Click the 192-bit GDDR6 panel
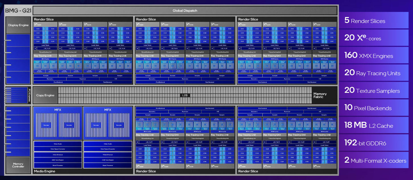The height and width of the screenshot is (180, 413). [x=374, y=143]
